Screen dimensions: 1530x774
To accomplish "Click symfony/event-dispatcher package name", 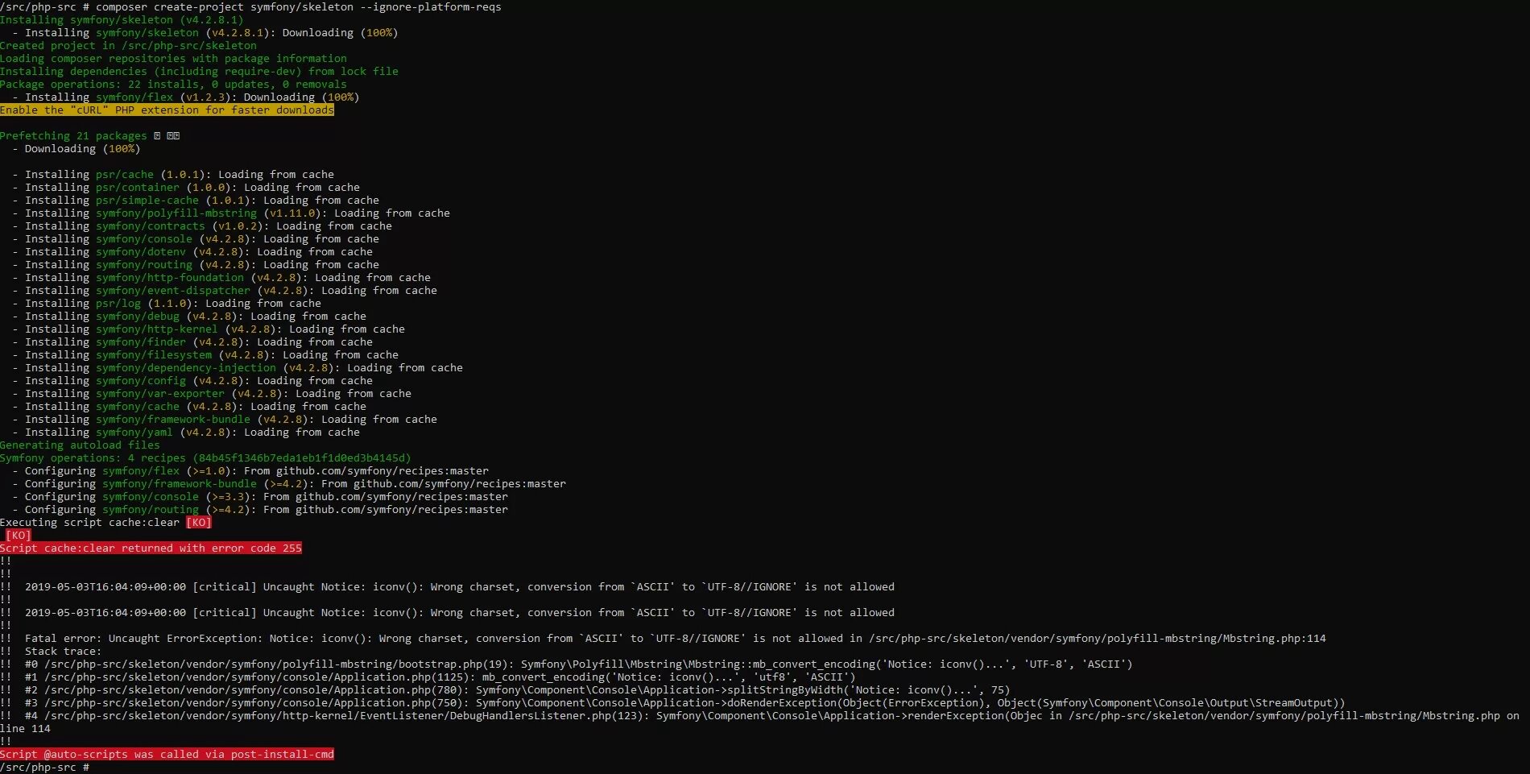I will [173, 290].
